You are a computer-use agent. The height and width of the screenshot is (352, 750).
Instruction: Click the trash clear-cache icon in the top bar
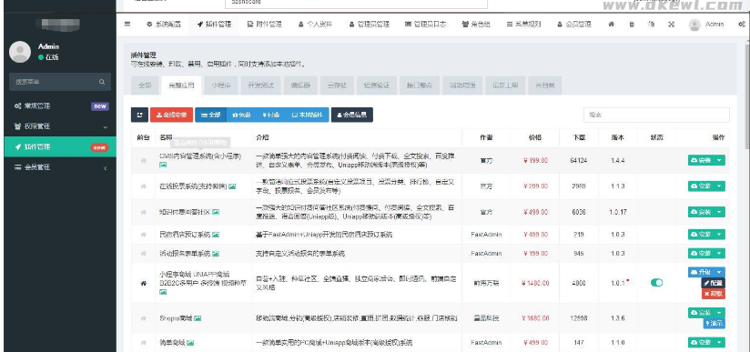click(632, 24)
